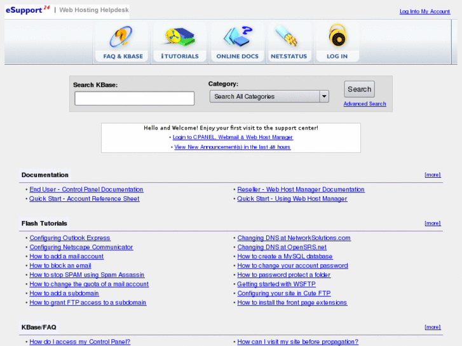This screenshot has height=346, width=462.
Task: Open How to install the front page extensions
Action: tap(292, 302)
